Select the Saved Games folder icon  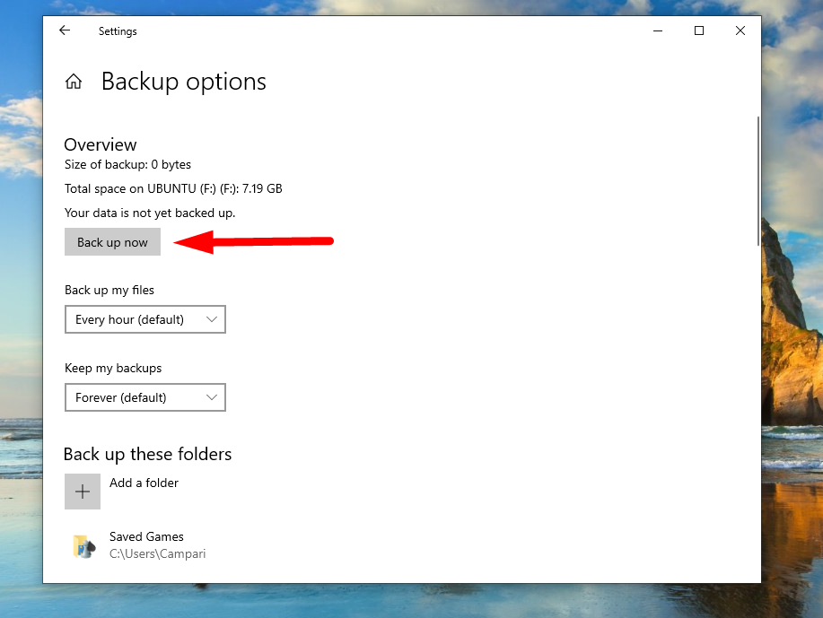coord(83,545)
